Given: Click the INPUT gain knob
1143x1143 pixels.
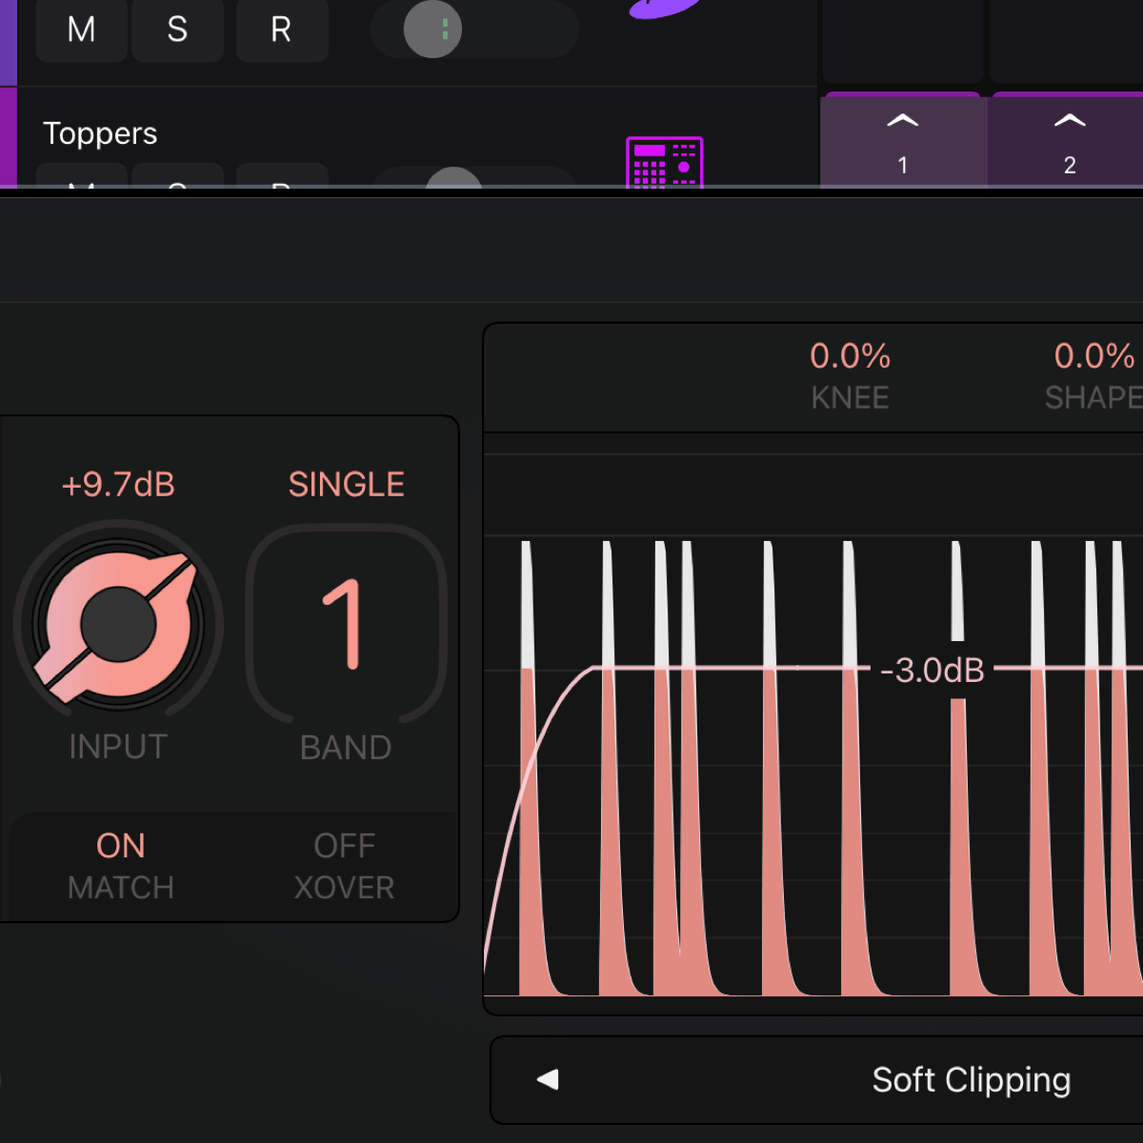Looking at the screenshot, I should [x=118, y=625].
